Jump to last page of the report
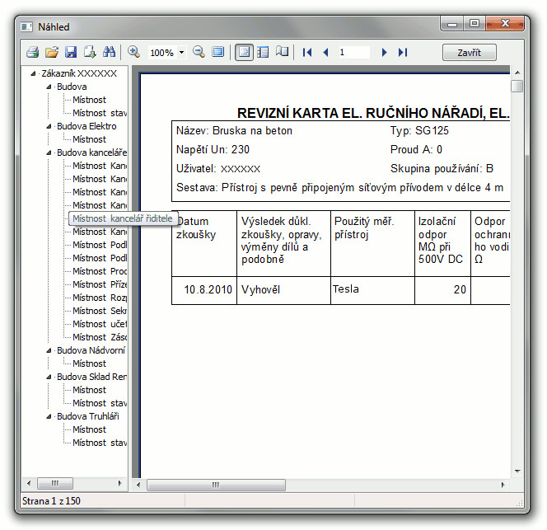Image resolution: width=547 pixels, height=530 pixels. point(403,53)
